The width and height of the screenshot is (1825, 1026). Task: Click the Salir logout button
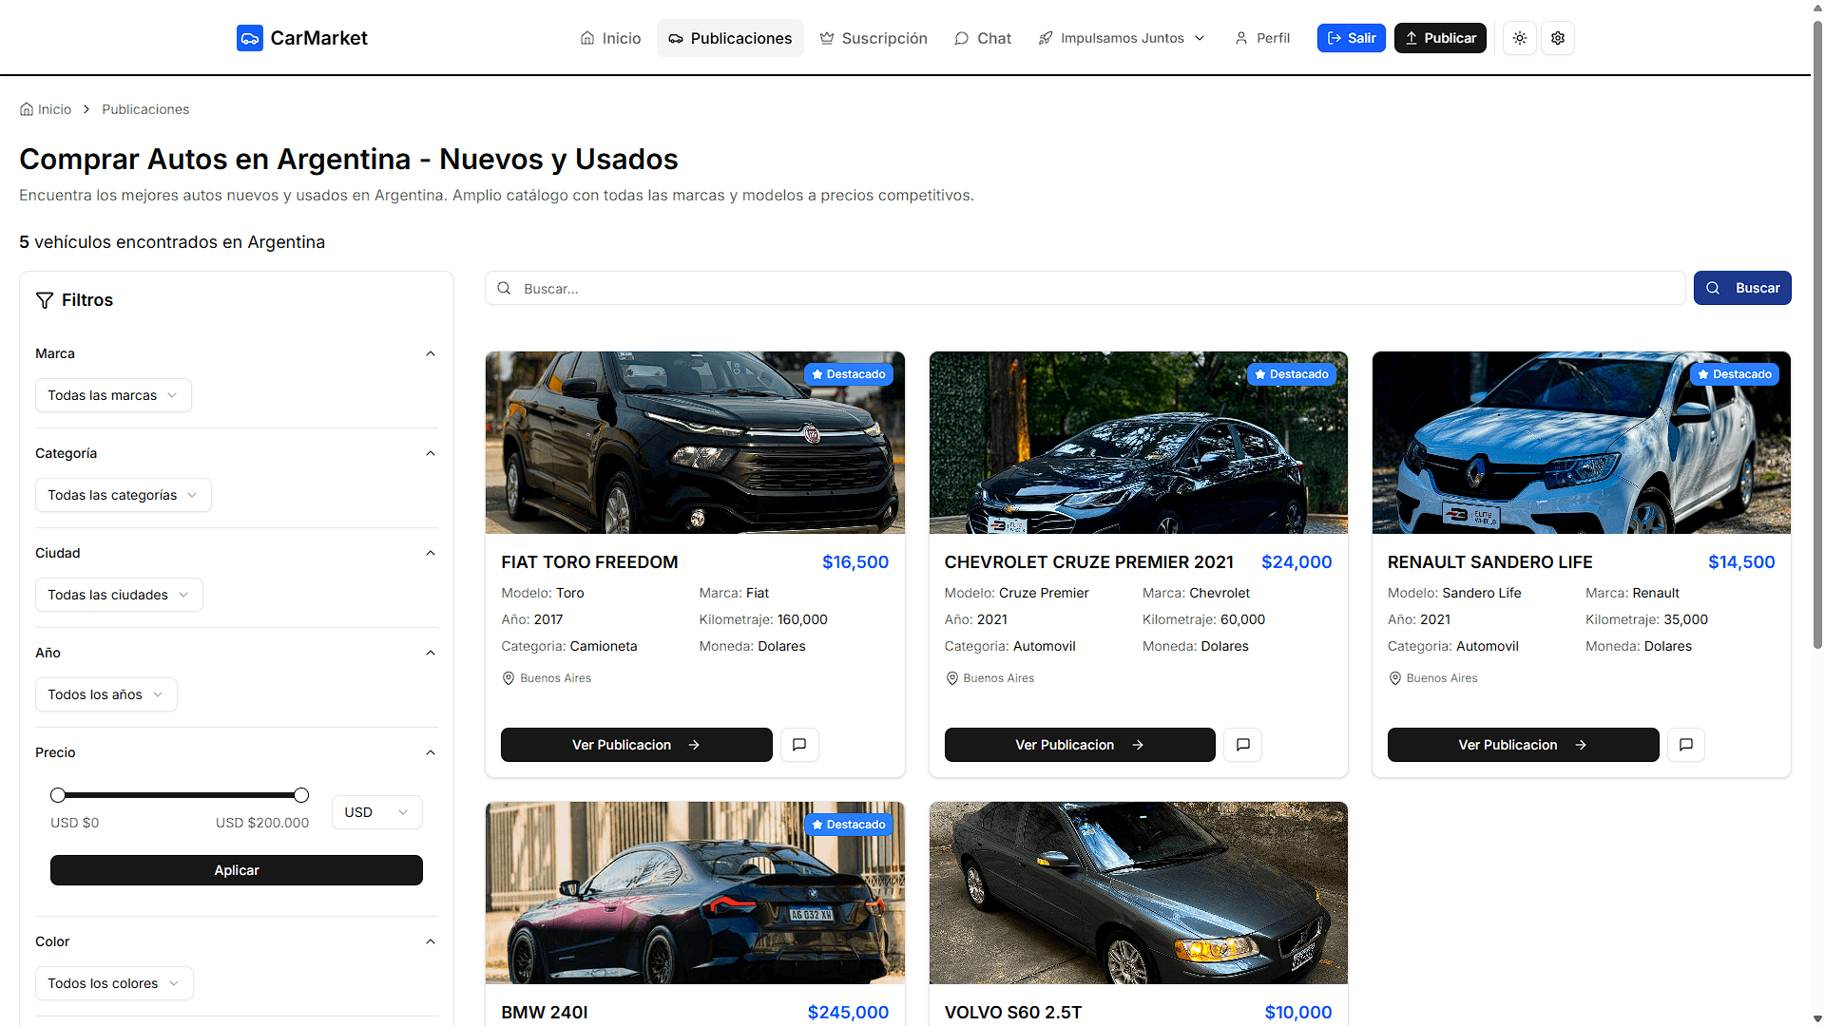click(1351, 38)
